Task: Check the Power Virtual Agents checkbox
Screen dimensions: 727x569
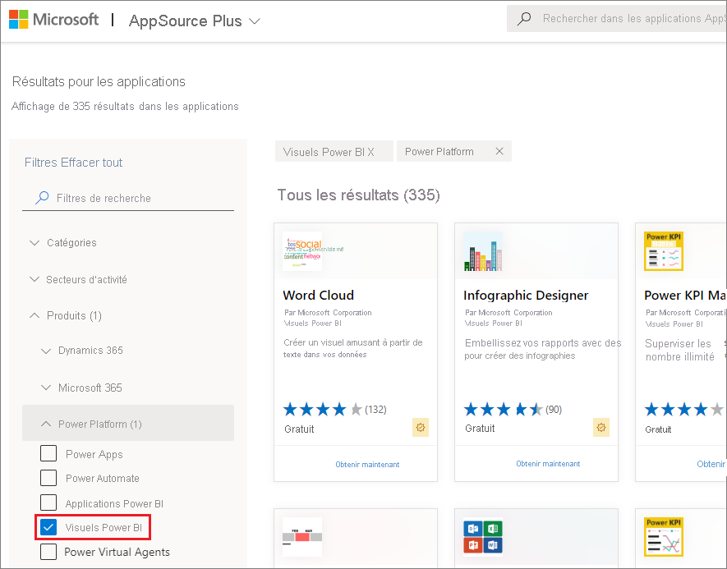Action: click(48, 552)
